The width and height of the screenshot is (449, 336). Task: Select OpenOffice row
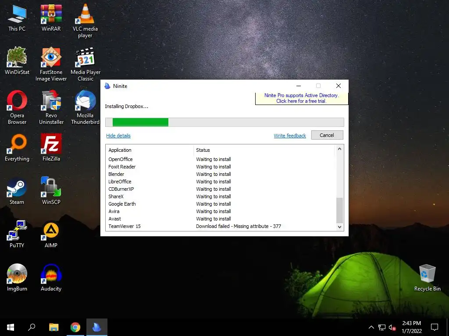(221, 159)
